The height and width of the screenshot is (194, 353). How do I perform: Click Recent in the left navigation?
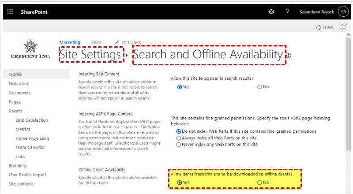tap(15, 111)
